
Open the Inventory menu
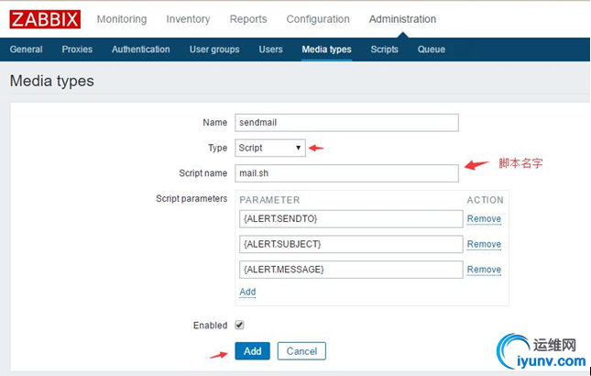click(188, 19)
